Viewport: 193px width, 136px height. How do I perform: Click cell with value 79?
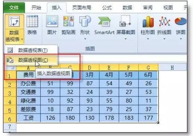[109, 109]
